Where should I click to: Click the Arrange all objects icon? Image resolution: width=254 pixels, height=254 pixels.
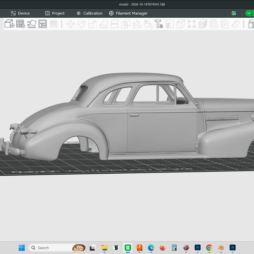pyautogui.click(x=42, y=24)
